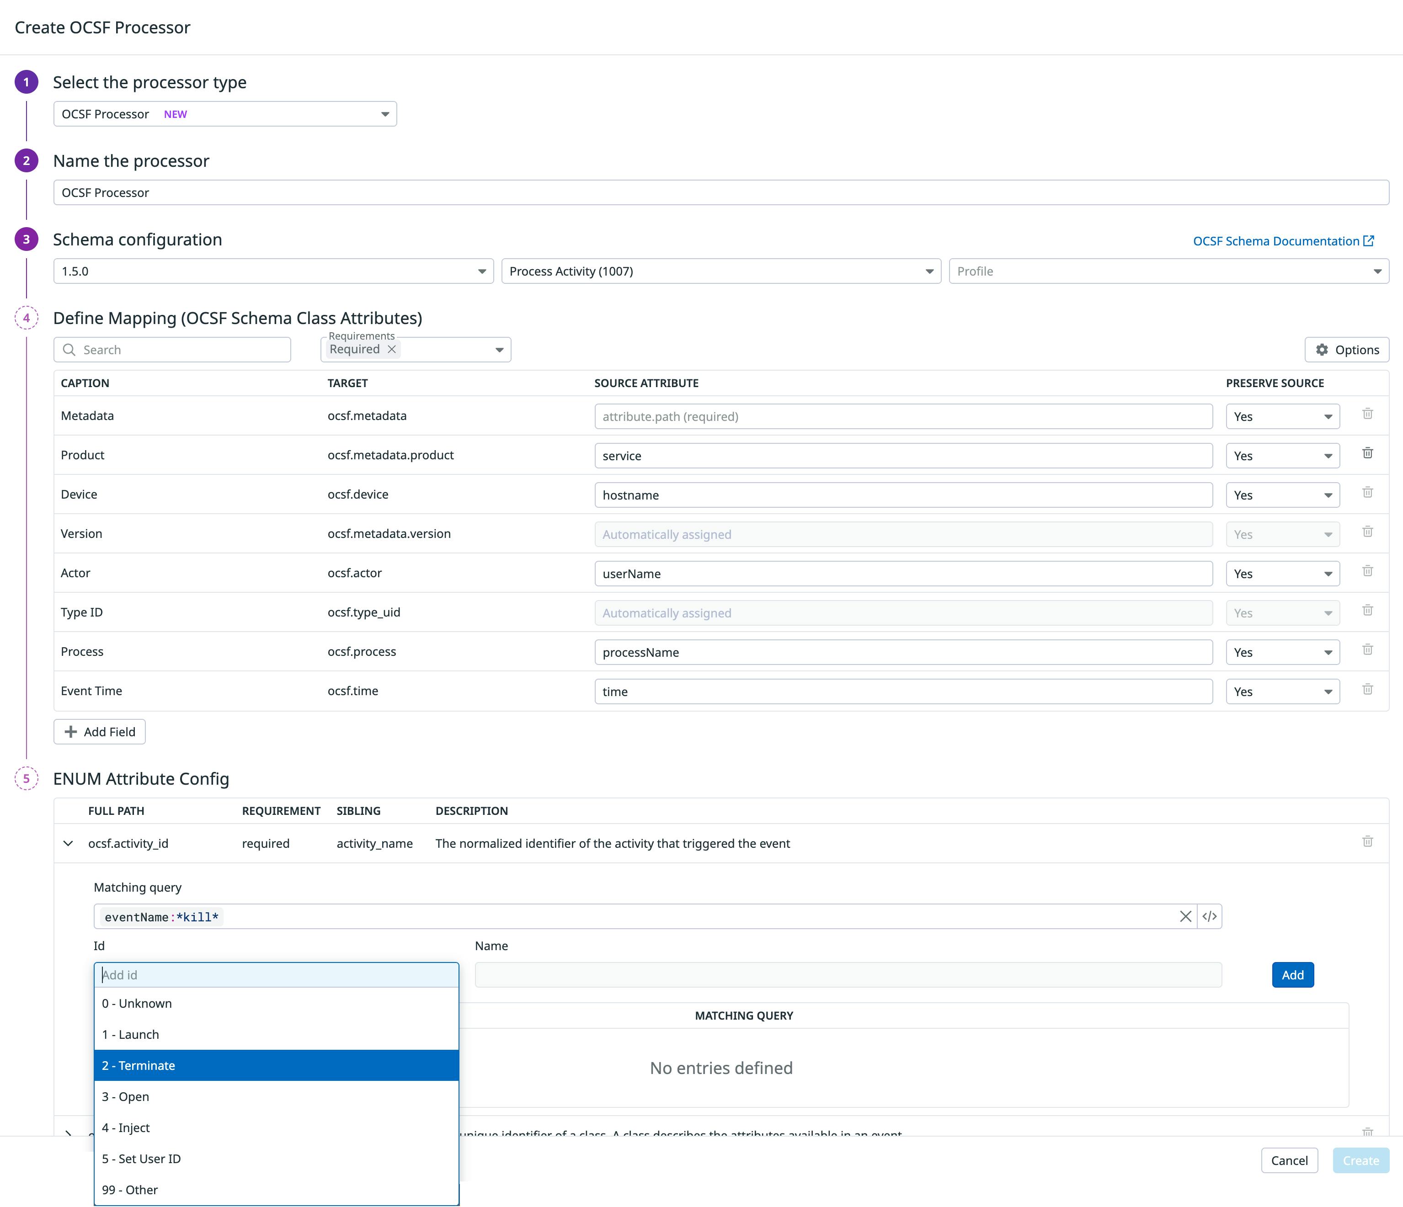
Task: Select 99 - Other from Id list
Action: click(x=203, y=1189)
